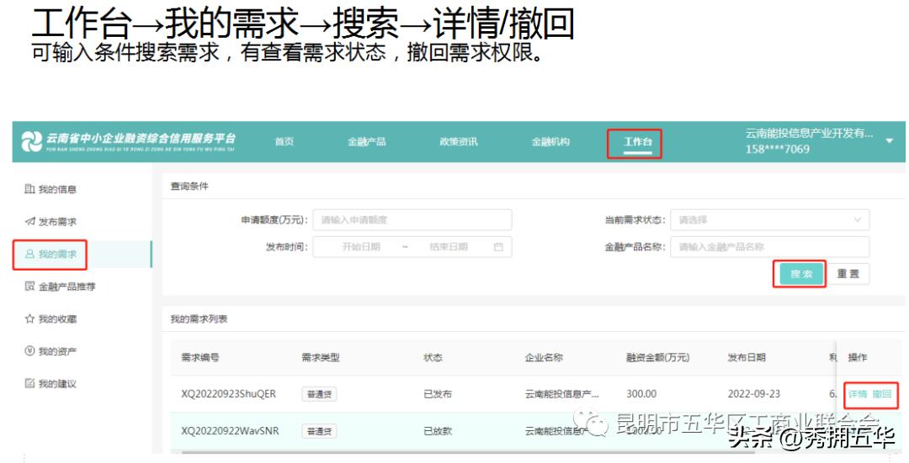Click the 金融产品推荐 sidebar icon
Image resolution: width=909 pixels, height=463 pixels.
click(29, 287)
